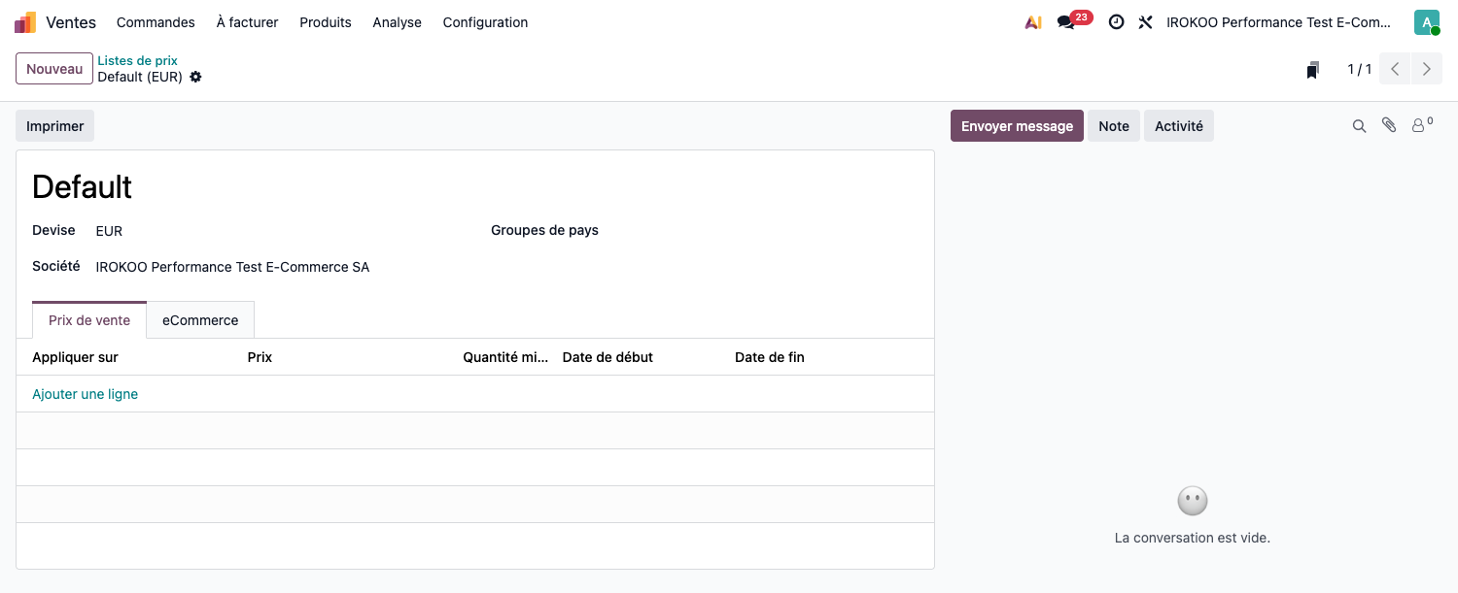Open the AI assistant icon

pyautogui.click(x=1033, y=22)
